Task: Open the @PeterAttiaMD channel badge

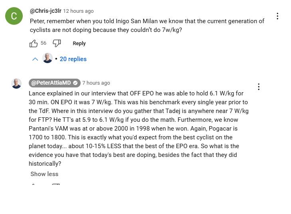Action: click(55, 83)
